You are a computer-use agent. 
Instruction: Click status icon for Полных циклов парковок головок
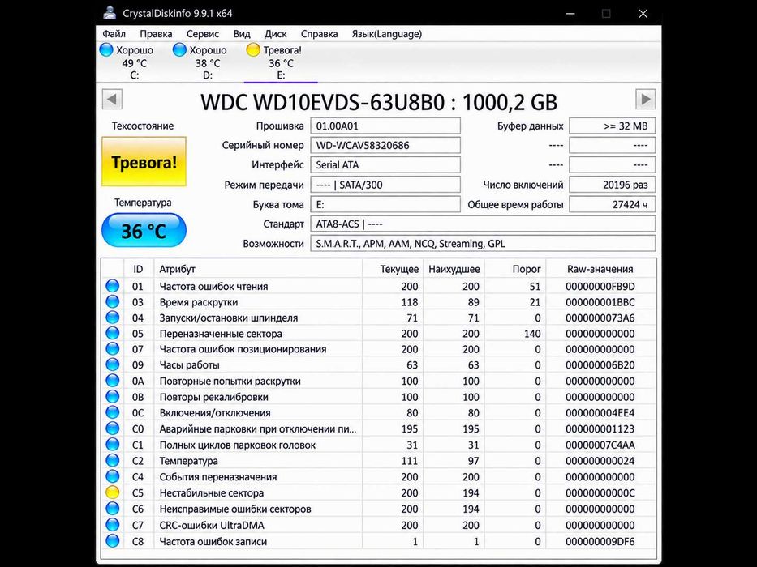[x=113, y=444]
